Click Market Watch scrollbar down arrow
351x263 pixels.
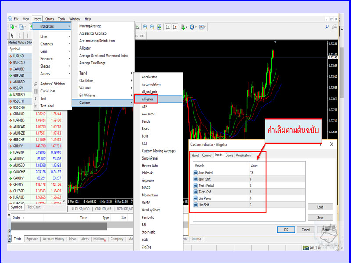point(64,201)
